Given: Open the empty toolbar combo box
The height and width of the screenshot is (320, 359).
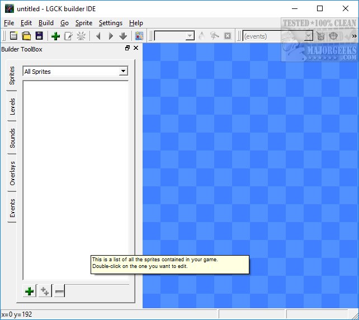Looking at the screenshot, I should tap(174, 36).
